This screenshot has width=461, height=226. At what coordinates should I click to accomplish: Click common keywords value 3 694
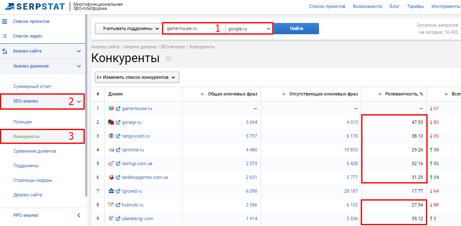(251, 123)
